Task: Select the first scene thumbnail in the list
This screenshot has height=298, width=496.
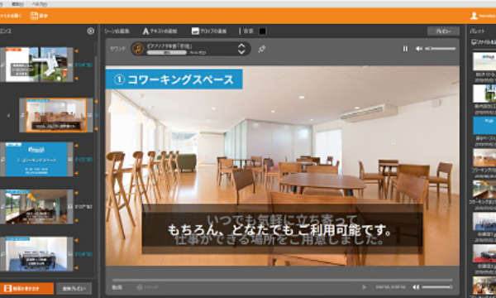Action: point(36,65)
